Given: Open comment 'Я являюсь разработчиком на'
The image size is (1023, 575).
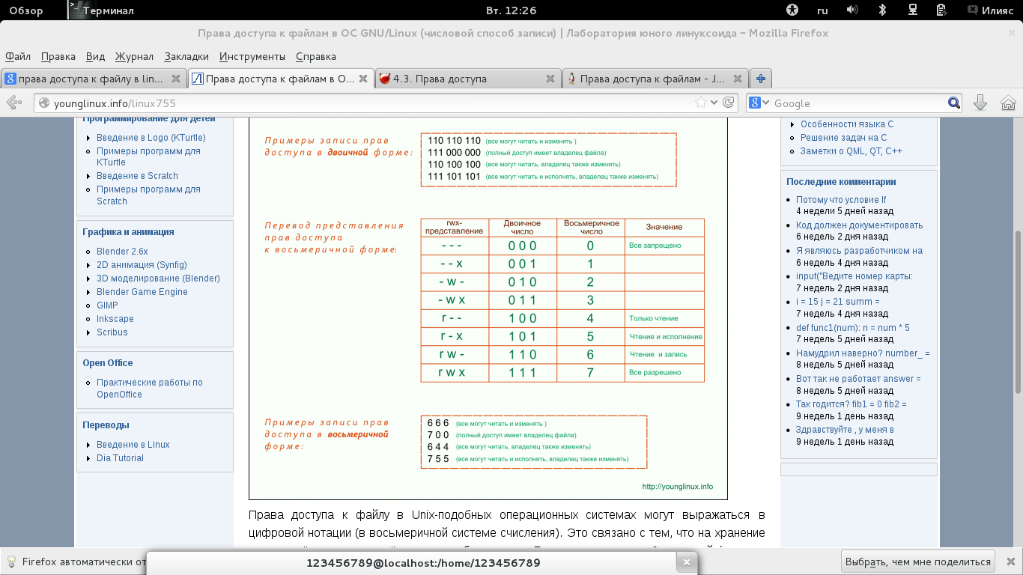Looking at the screenshot, I should [x=859, y=251].
